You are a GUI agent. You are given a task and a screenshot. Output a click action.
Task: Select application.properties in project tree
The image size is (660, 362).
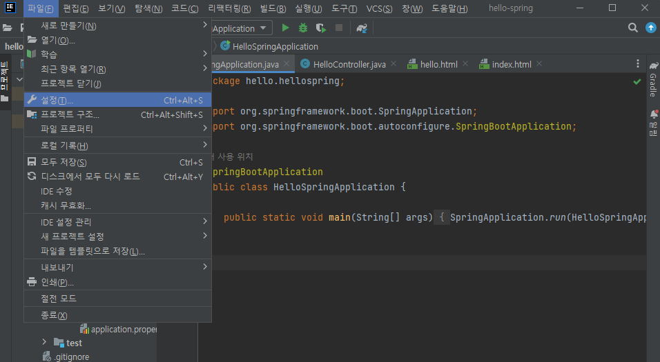[119, 329]
